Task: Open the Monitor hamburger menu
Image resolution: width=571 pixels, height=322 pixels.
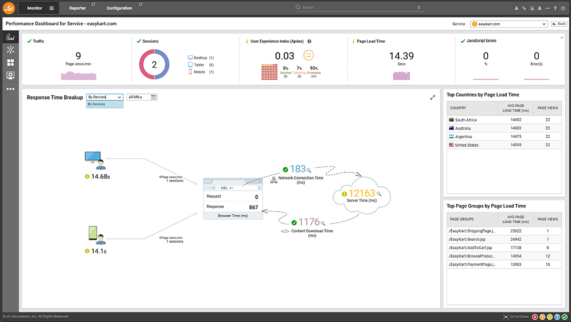Action: tap(51, 8)
